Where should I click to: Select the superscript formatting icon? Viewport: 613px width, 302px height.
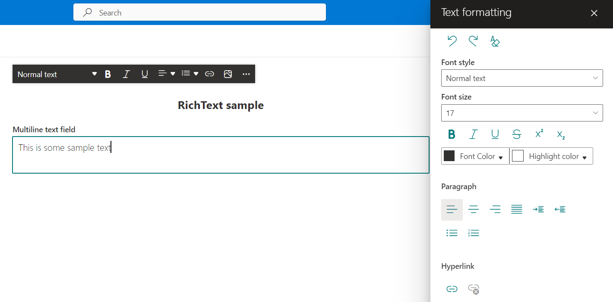pyautogui.click(x=539, y=134)
